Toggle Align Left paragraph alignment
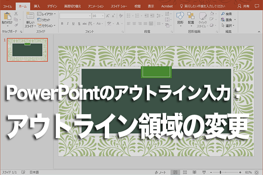Viewport: 263px width, 175px height. 128,24
